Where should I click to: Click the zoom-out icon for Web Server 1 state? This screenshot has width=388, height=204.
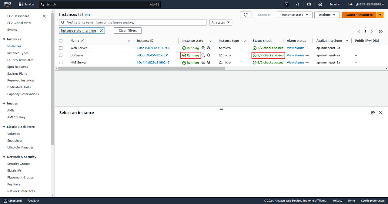click(x=209, y=48)
